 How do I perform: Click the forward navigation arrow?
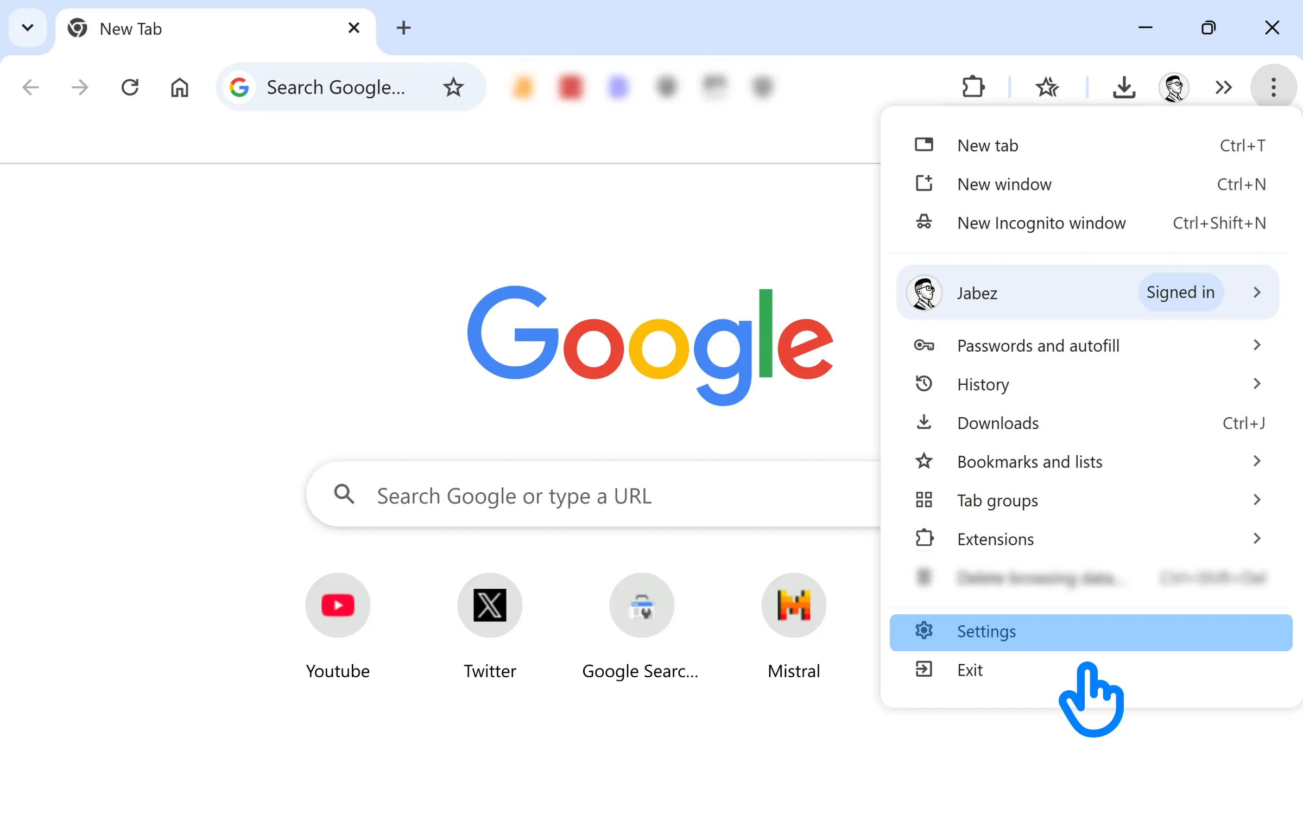pos(80,87)
